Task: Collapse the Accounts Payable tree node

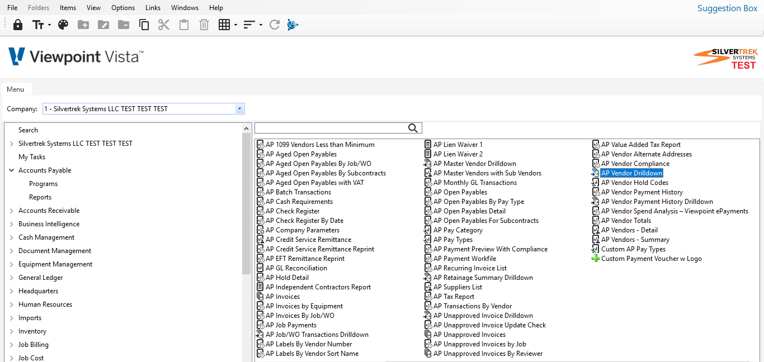Action: tap(11, 170)
